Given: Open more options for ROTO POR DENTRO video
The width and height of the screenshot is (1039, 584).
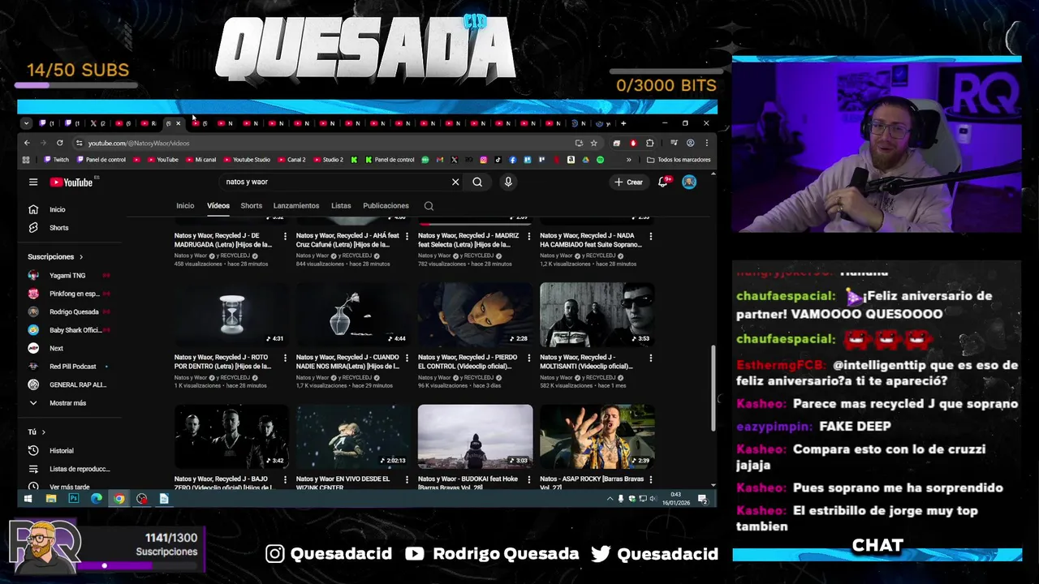Looking at the screenshot, I should 285,358.
